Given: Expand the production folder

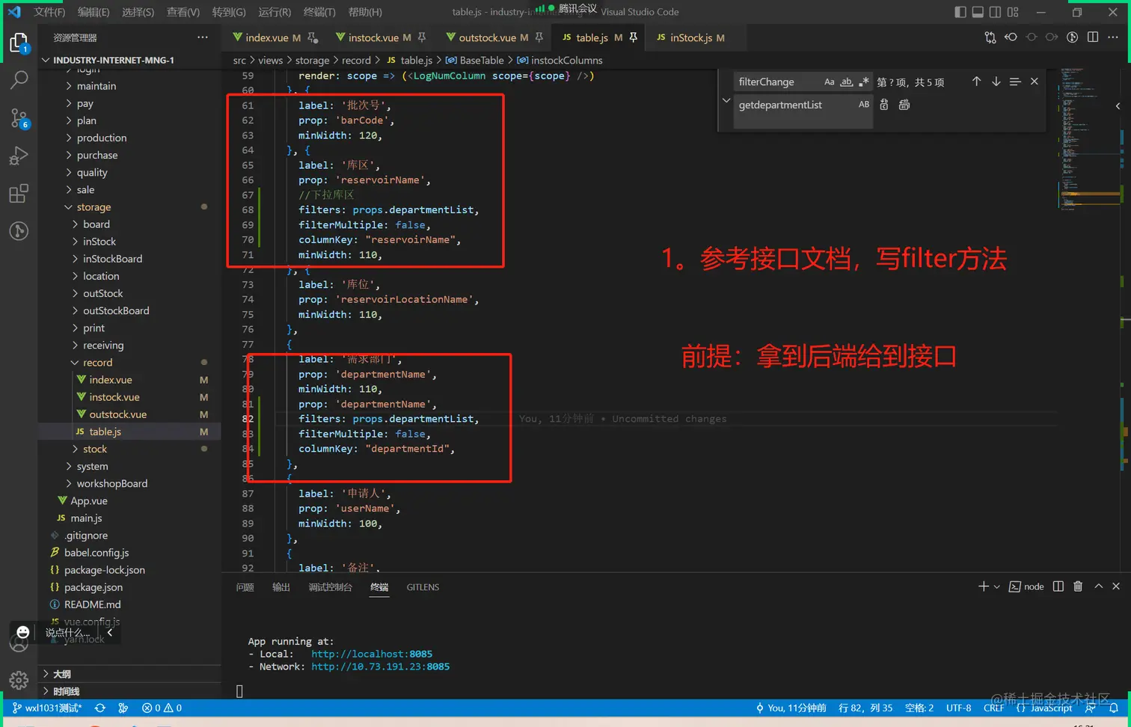Looking at the screenshot, I should (x=129, y=138).
